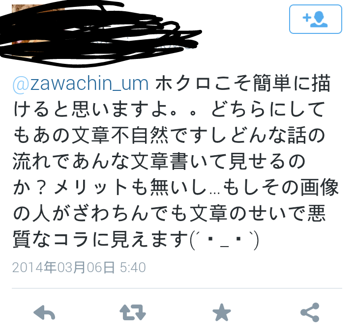This screenshot has height=334, width=354.
Task: Click the person silhouette in follow button
Action: point(319,19)
